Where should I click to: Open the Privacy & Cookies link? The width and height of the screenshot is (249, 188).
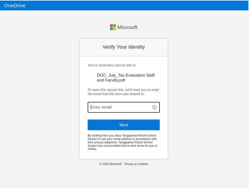(136, 164)
